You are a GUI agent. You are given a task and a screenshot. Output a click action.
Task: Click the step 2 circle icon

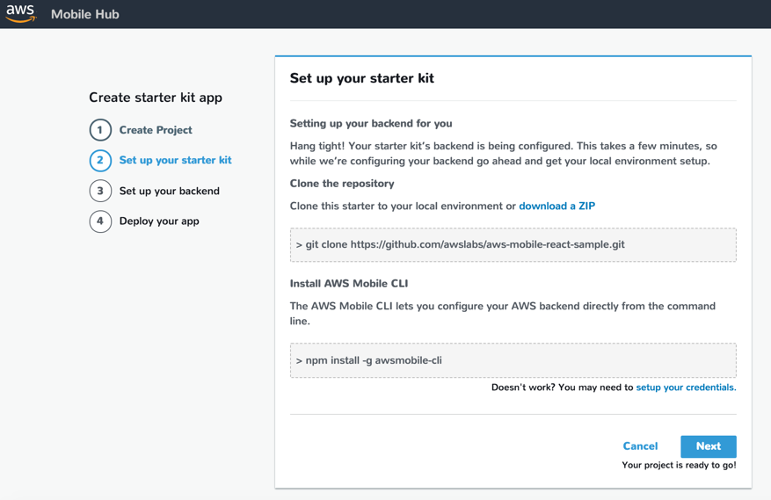(100, 161)
